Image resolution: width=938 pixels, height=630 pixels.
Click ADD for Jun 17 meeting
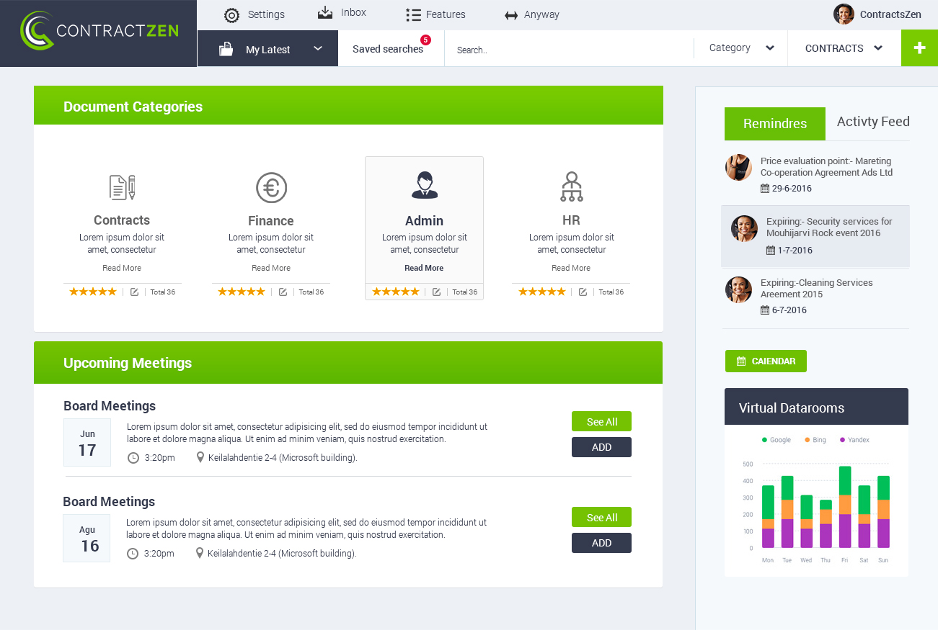coord(601,447)
